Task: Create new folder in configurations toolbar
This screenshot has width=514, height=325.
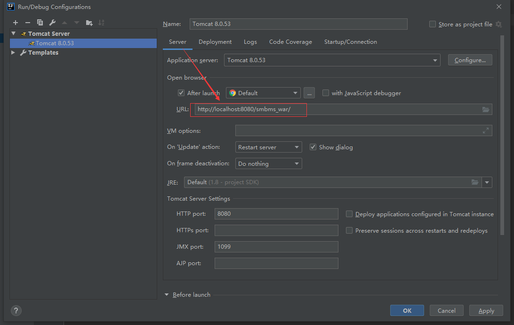Action: (x=89, y=23)
